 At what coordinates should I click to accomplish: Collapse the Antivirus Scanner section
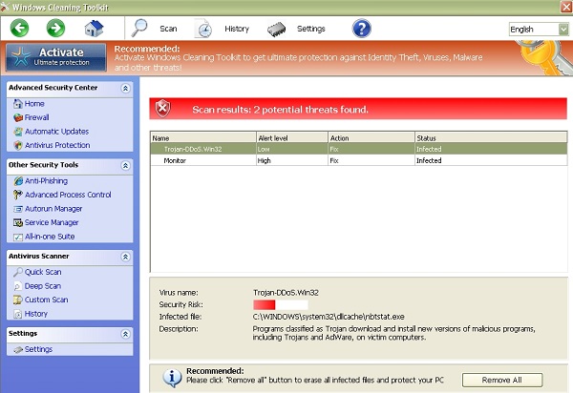[124, 257]
